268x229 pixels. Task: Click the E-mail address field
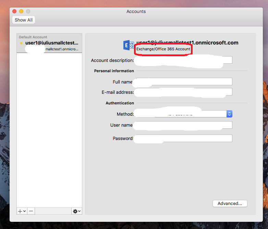[x=184, y=92]
